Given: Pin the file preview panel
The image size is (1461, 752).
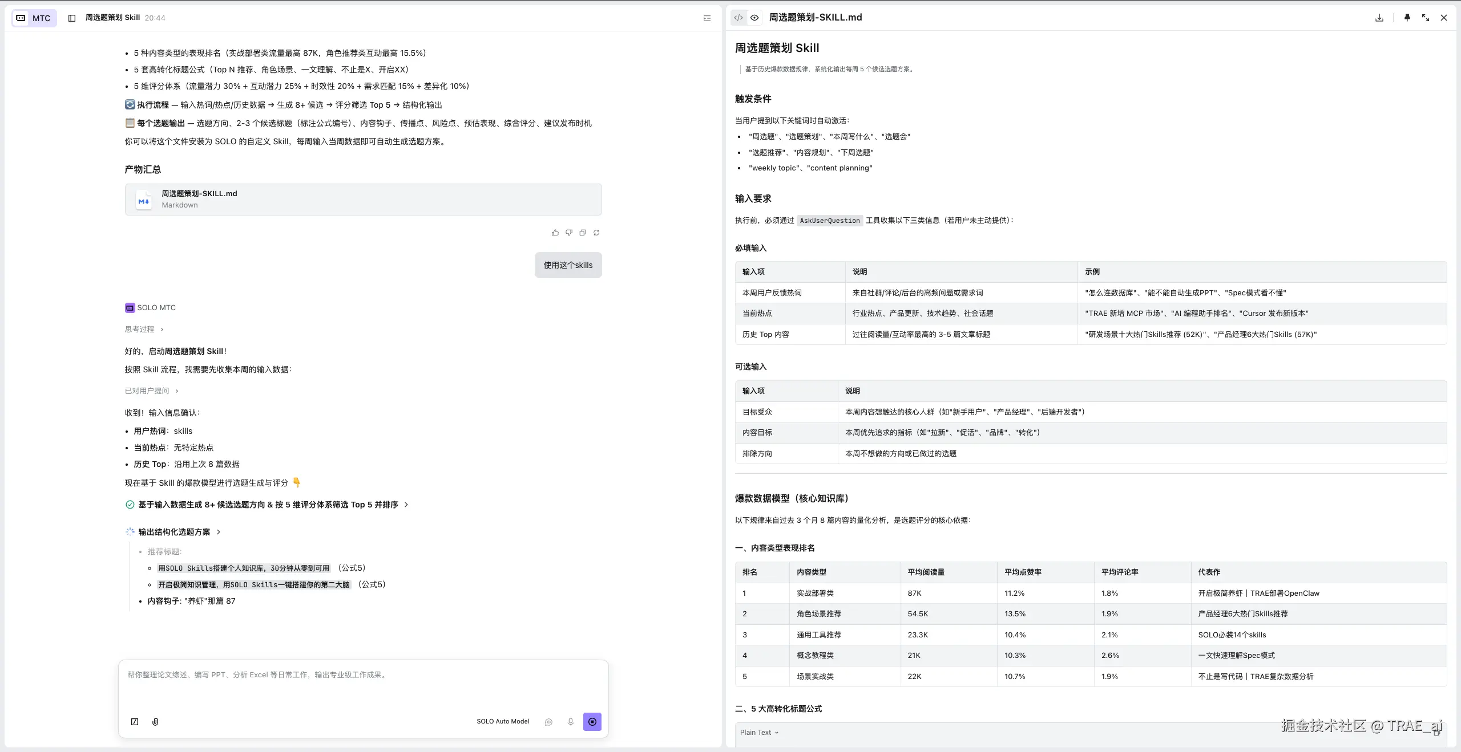Looking at the screenshot, I should [x=1407, y=18].
